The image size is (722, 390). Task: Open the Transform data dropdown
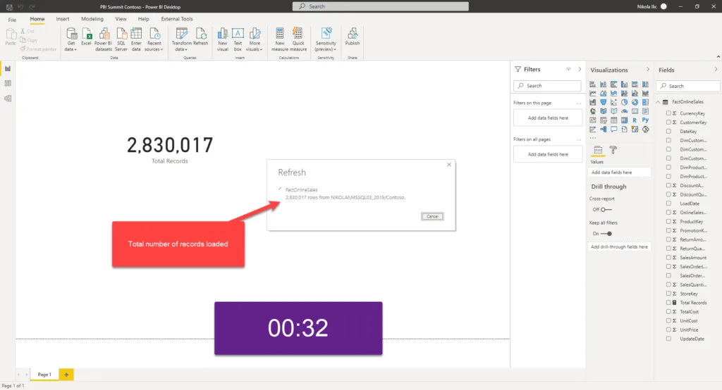(x=181, y=39)
